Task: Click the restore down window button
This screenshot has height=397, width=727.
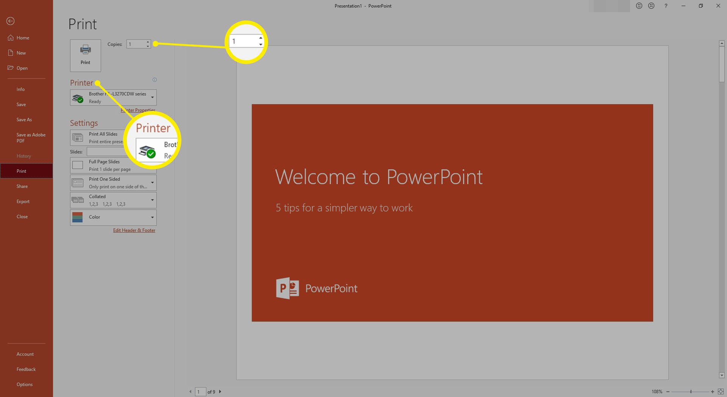Action: coord(701,6)
